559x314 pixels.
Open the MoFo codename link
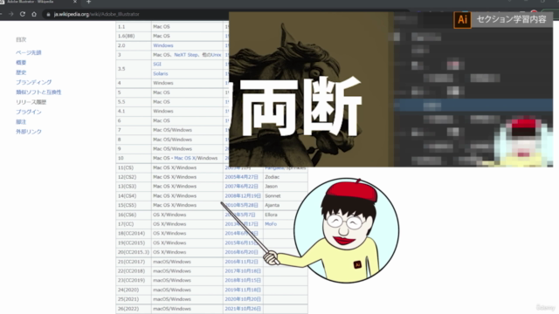(271, 224)
